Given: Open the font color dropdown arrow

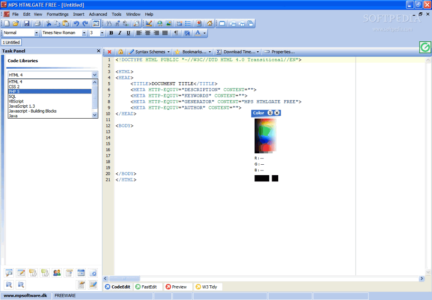Looking at the screenshot, I should coord(205,33).
